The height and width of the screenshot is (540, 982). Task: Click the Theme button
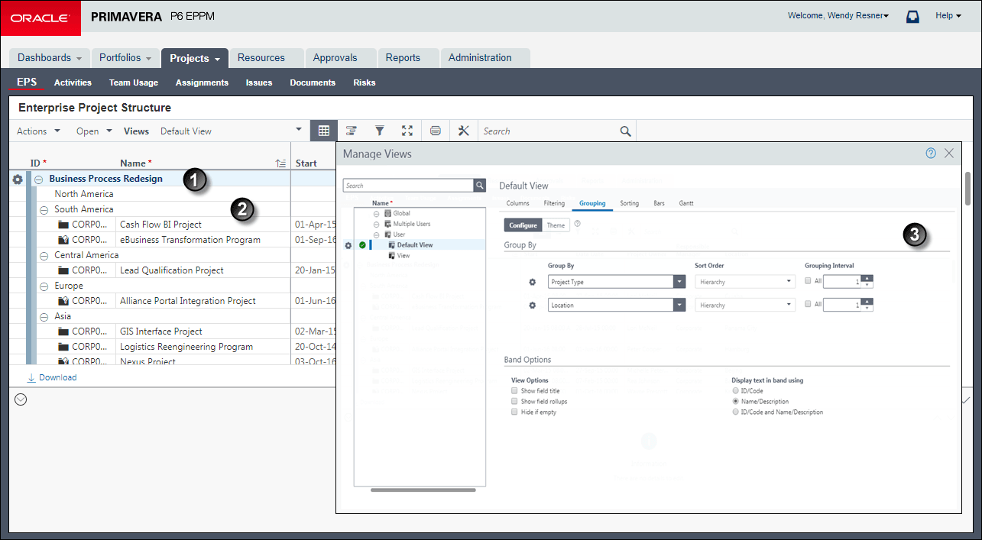[x=556, y=225]
